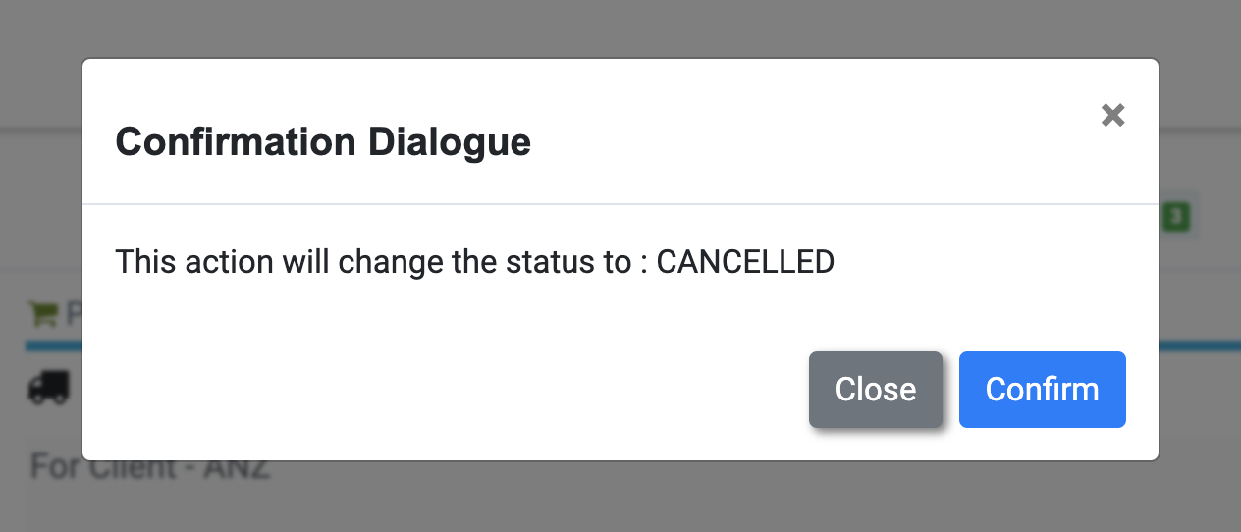Click the dimmed backdrop above the dialog

(x=620, y=27)
